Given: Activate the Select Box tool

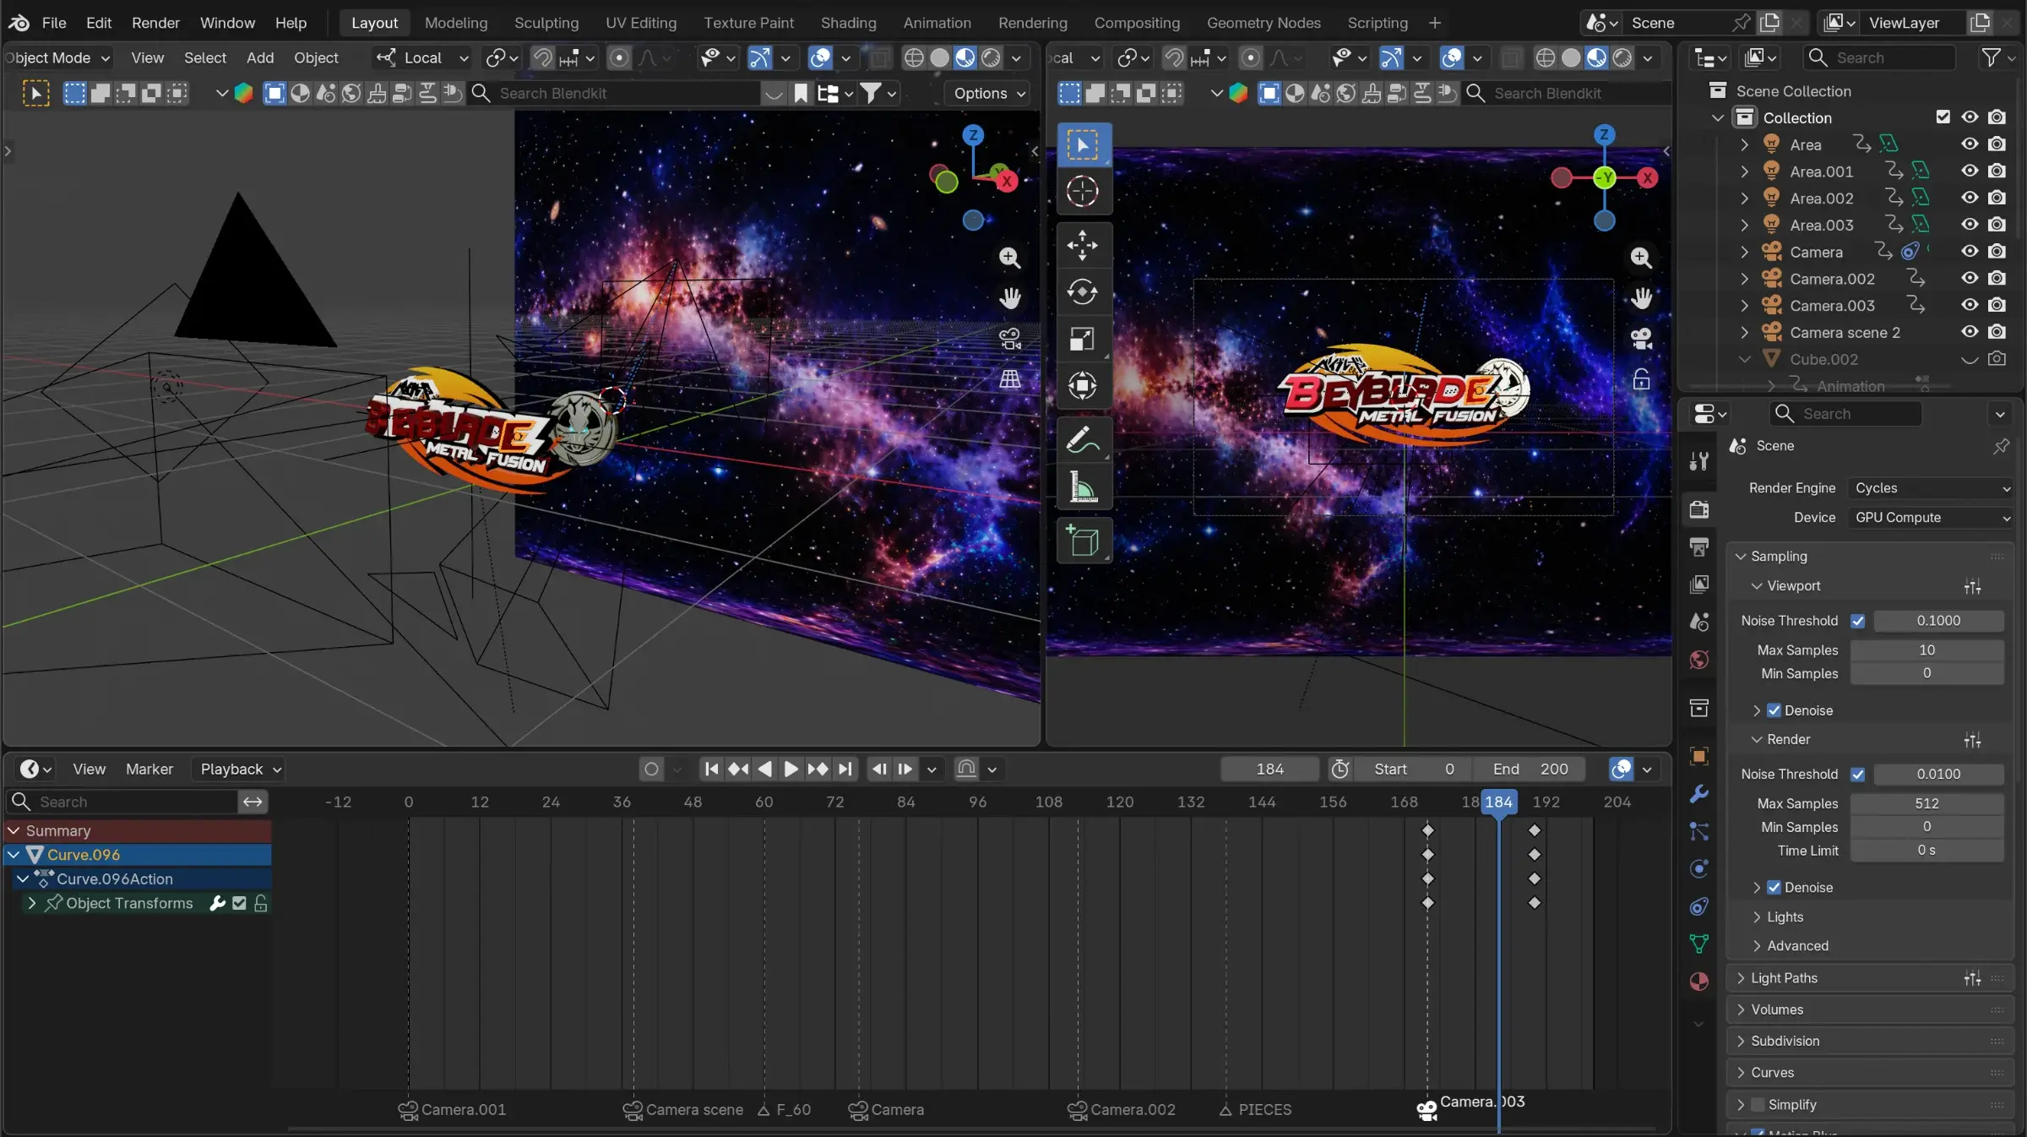Looking at the screenshot, I should (1083, 145).
